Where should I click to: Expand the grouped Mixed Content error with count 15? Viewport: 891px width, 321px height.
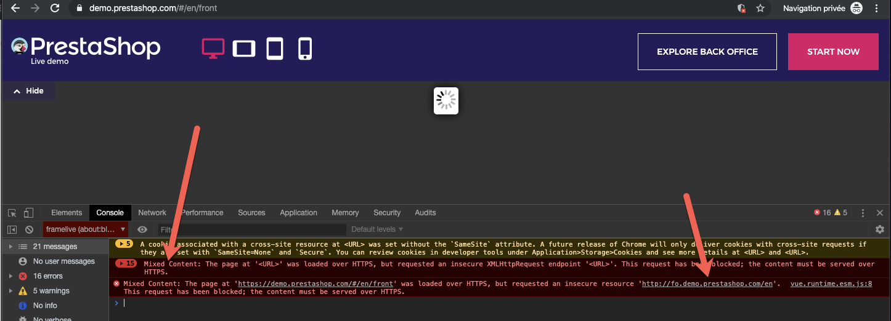click(126, 263)
